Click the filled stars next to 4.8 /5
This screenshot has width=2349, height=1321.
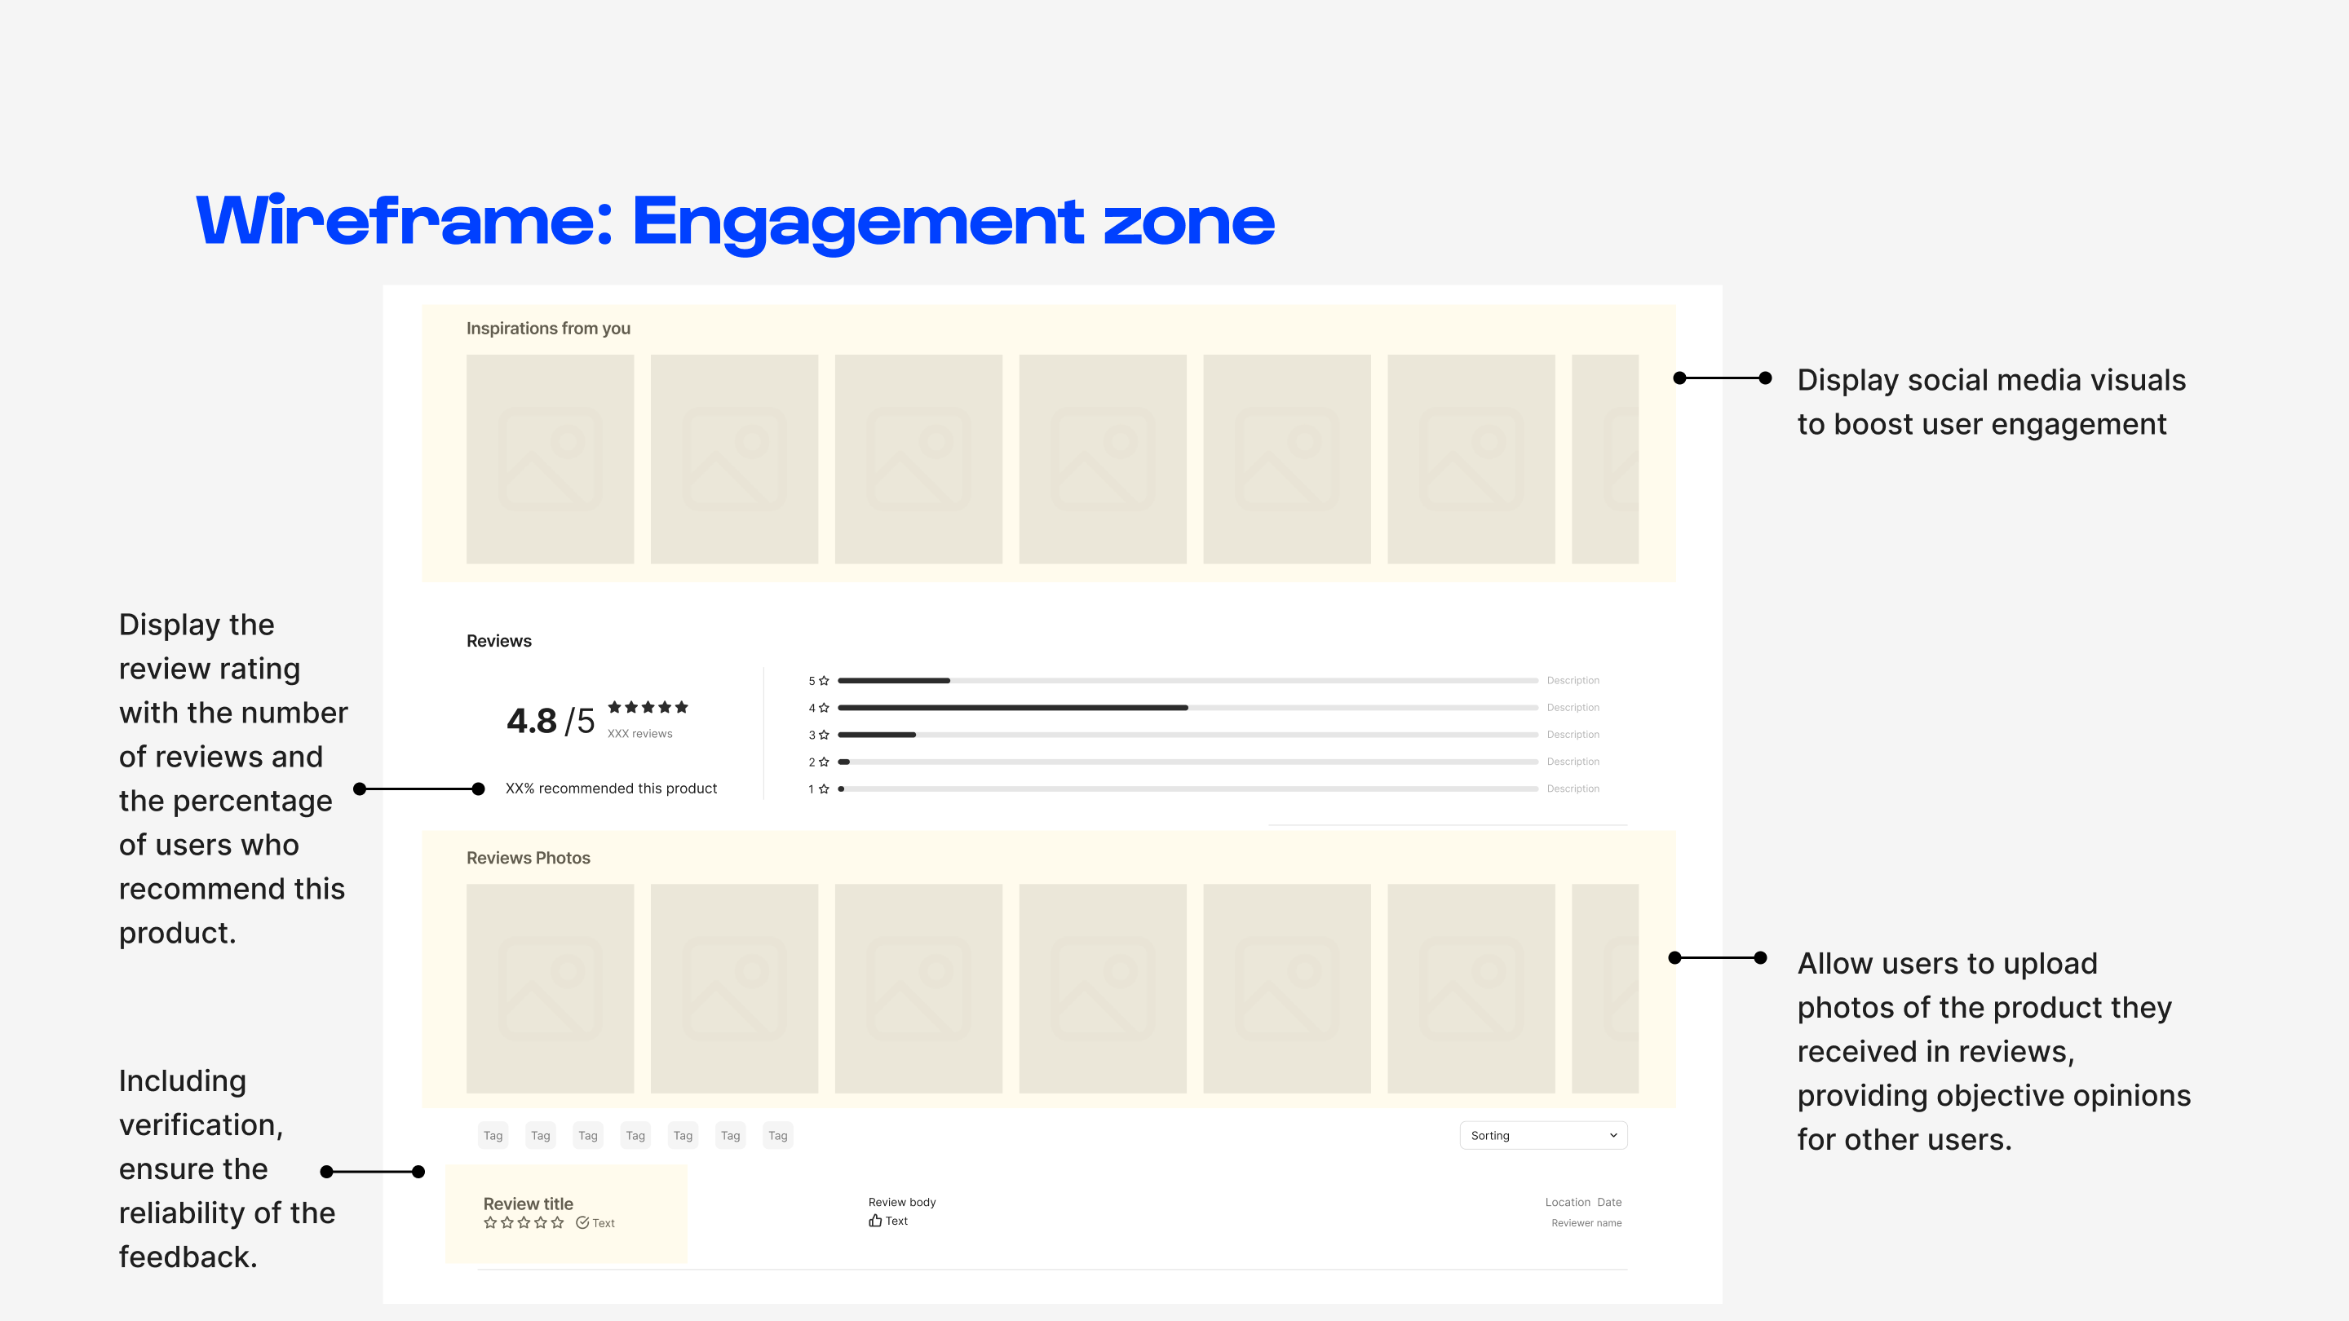(648, 708)
